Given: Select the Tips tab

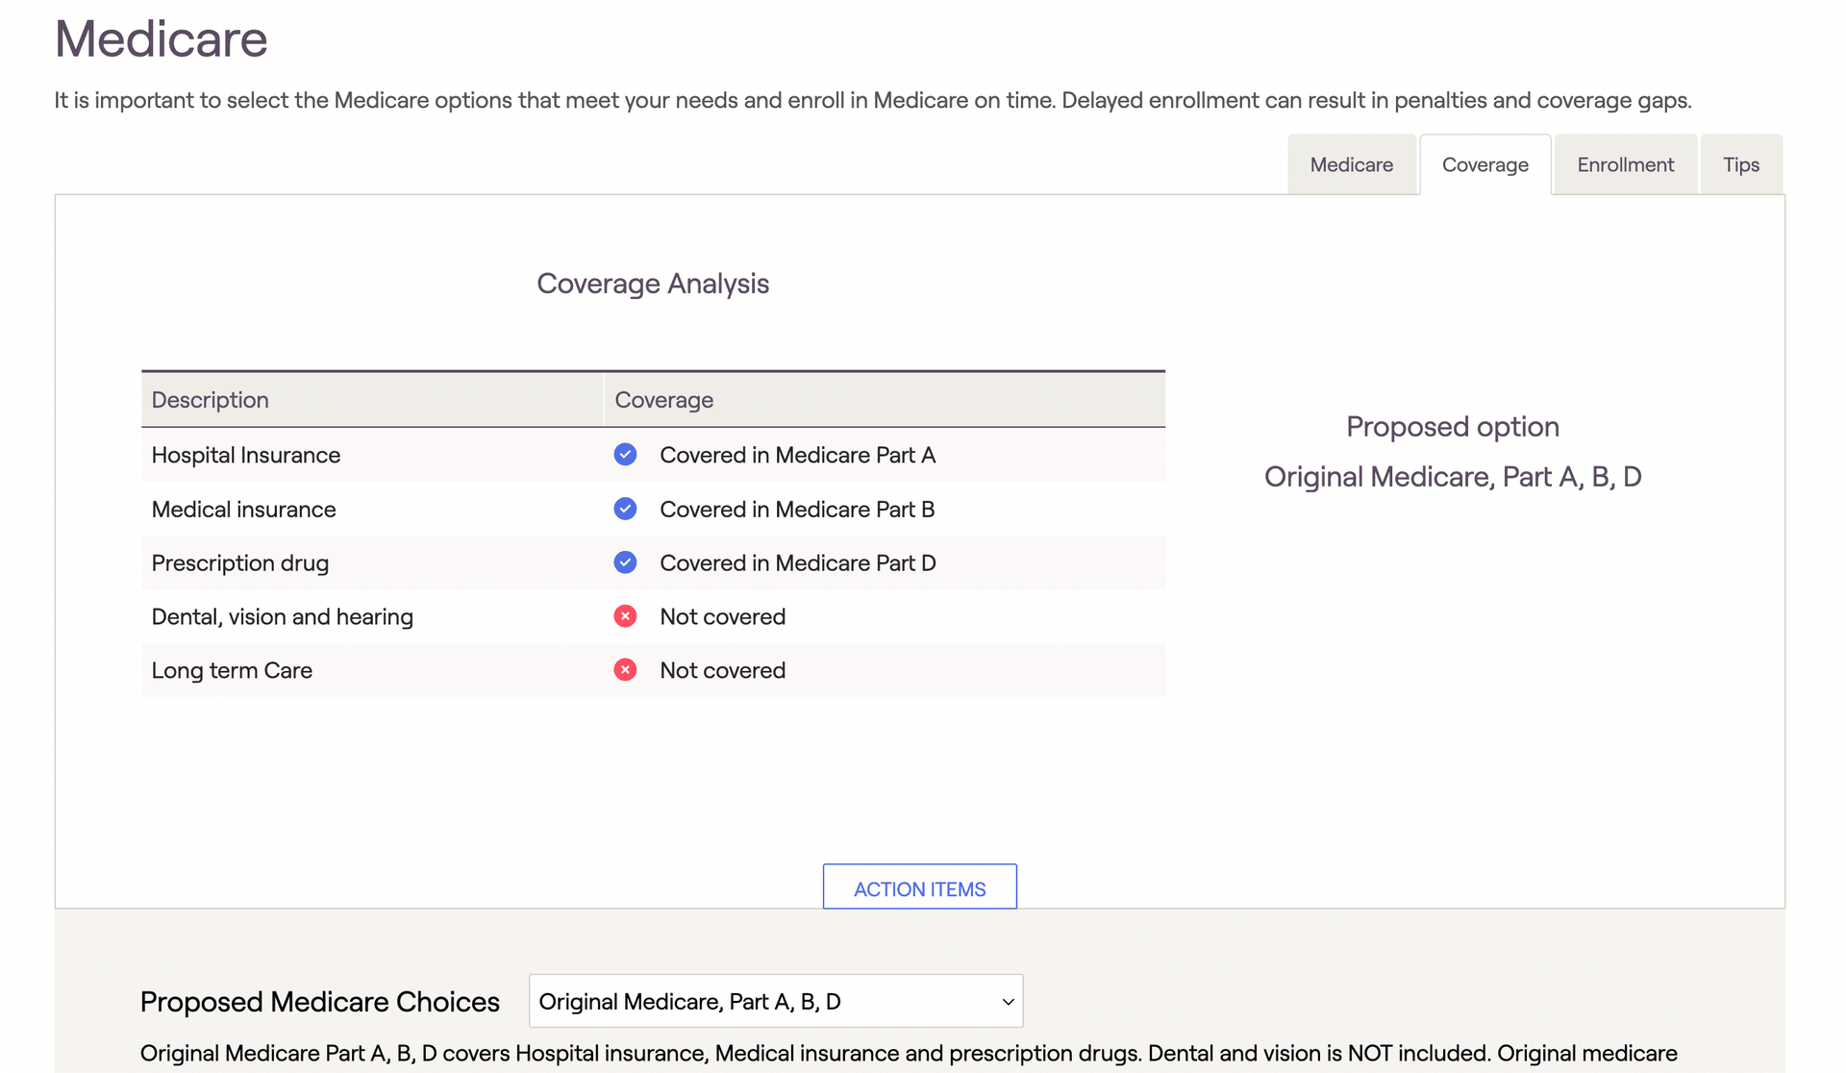Looking at the screenshot, I should (1740, 164).
